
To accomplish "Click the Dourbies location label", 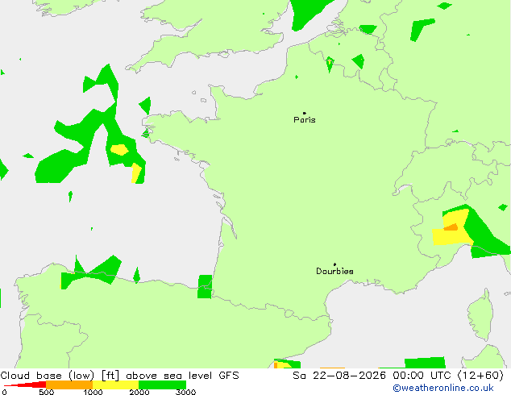I will pos(334,271).
